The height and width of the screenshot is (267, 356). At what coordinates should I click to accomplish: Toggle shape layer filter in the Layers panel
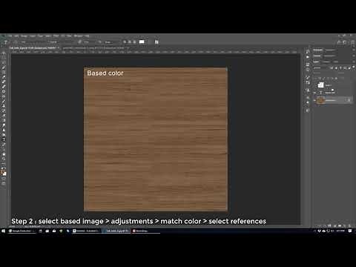[x=345, y=67]
